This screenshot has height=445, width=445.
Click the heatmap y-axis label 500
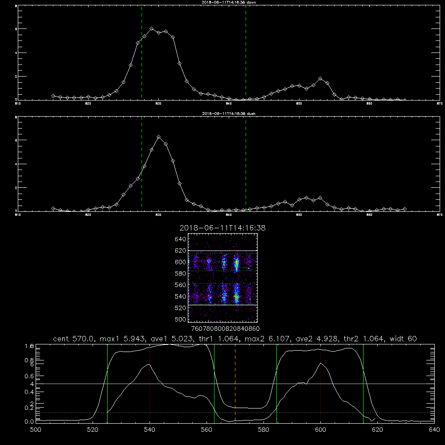181,319
